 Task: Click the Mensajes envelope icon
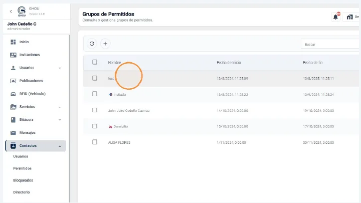pyautogui.click(x=13, y=133)
